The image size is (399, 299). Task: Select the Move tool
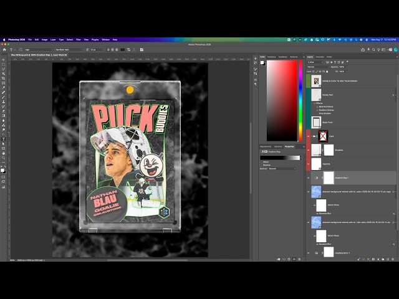[x=3, y=60]
